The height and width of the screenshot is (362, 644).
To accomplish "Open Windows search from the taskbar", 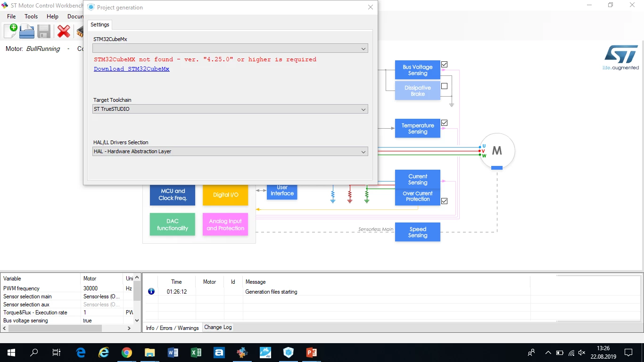I will pos(34,353).
